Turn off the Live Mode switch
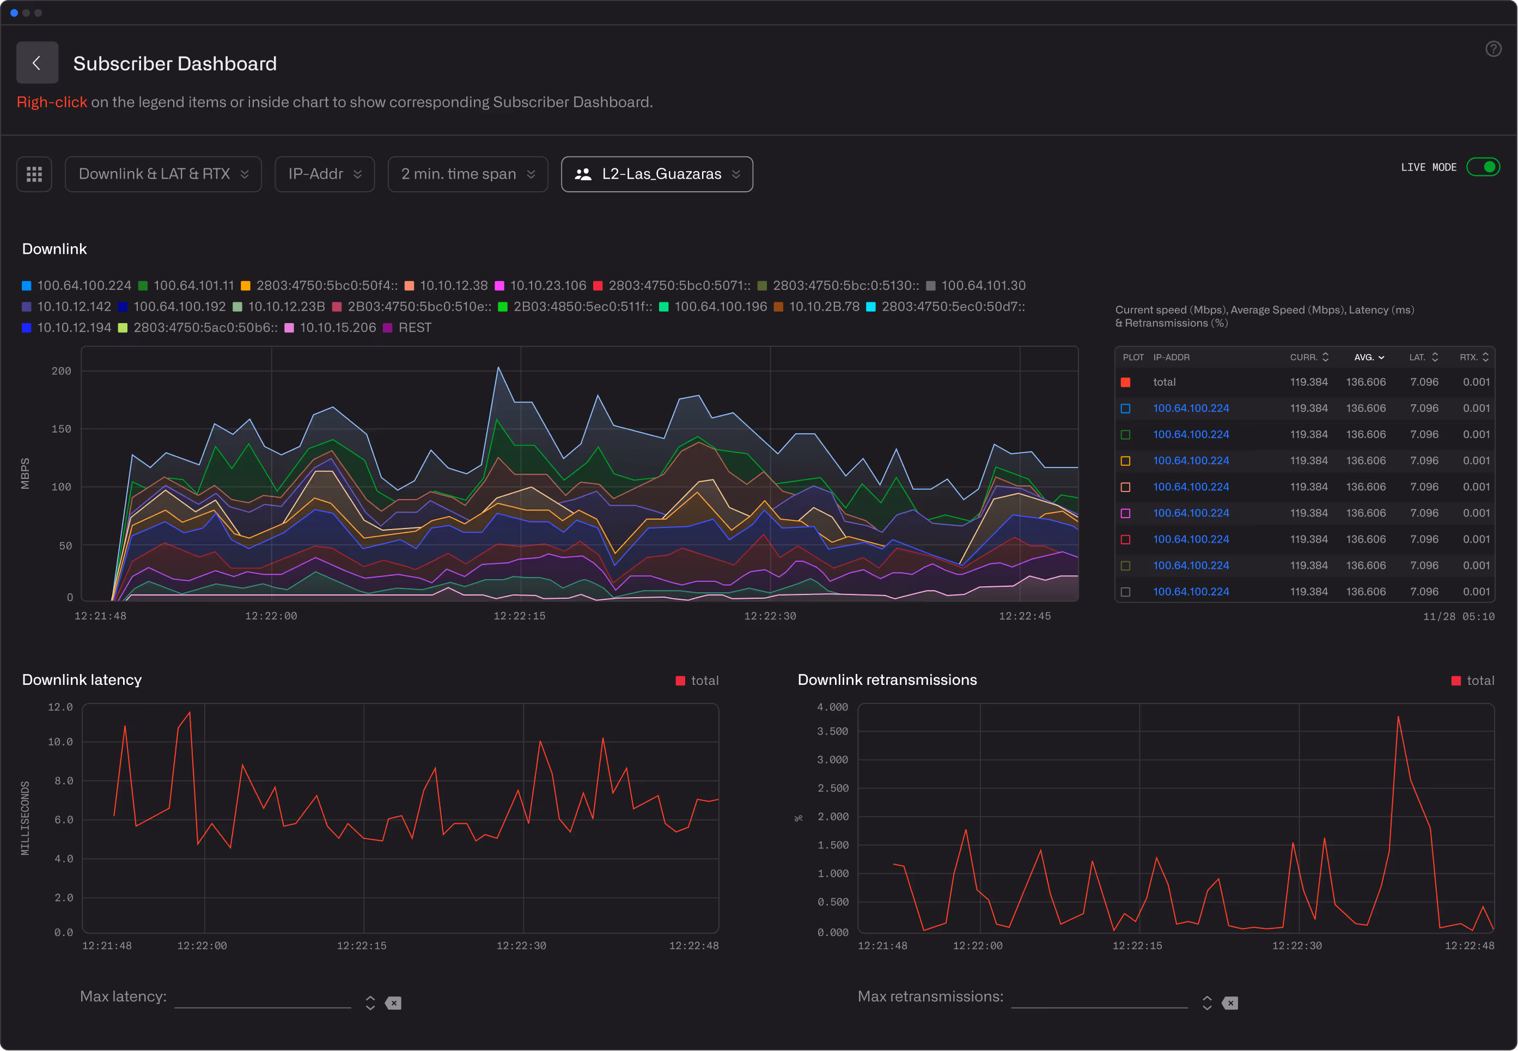The width and height of the screenshot is (1518, 1051). [1483, 167]
